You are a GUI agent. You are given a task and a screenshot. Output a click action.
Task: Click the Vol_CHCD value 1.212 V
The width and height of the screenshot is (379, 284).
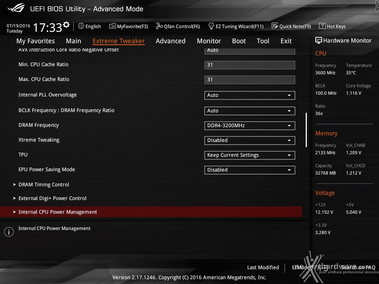[x=353, y=173]
